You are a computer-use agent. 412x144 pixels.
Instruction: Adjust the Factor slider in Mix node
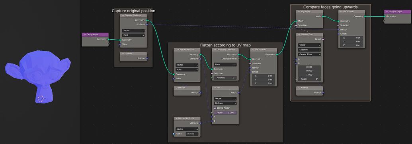(x=225, y=113)
